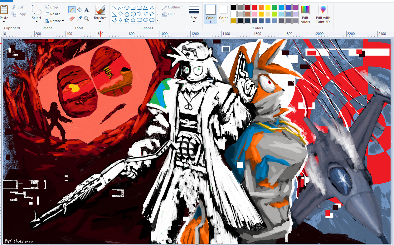Select the Pencil tool

(x=72, y=10)
